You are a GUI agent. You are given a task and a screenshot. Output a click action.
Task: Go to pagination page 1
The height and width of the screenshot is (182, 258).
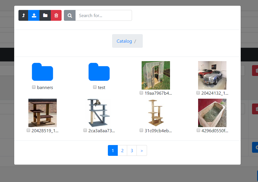[x=113, y=150]
